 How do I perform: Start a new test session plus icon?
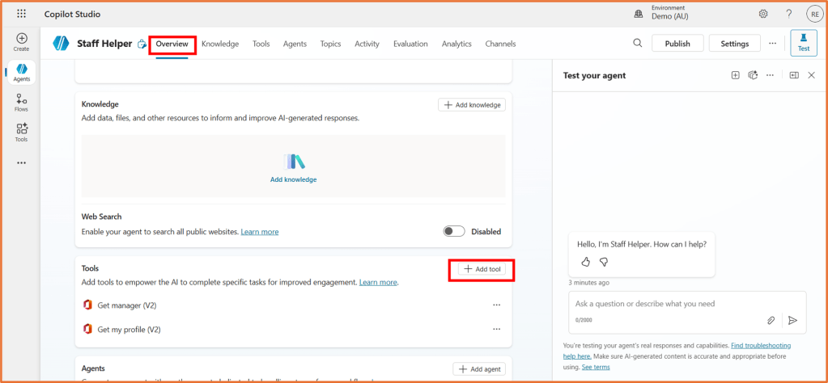tap(735, 75)
